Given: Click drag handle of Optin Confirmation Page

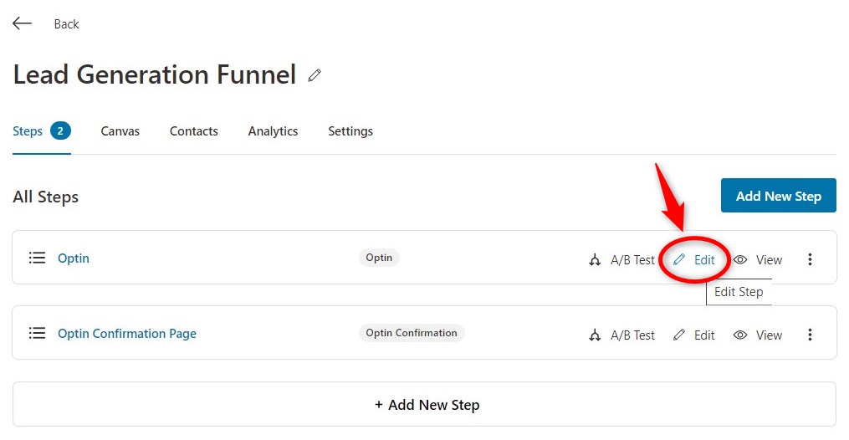Looking at the screenshot, I should [37, 333].
